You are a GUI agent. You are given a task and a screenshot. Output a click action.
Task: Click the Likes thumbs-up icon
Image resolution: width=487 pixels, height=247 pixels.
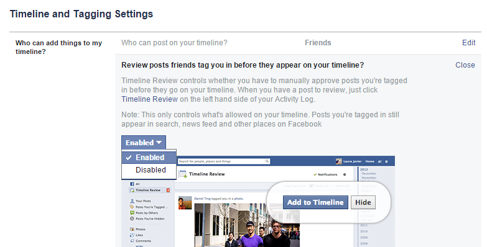(132, 235)
